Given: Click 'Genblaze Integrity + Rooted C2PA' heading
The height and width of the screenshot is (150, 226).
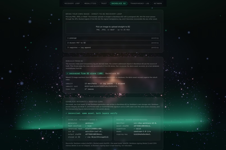Looking at the screenshot, I should coord(84,102).
